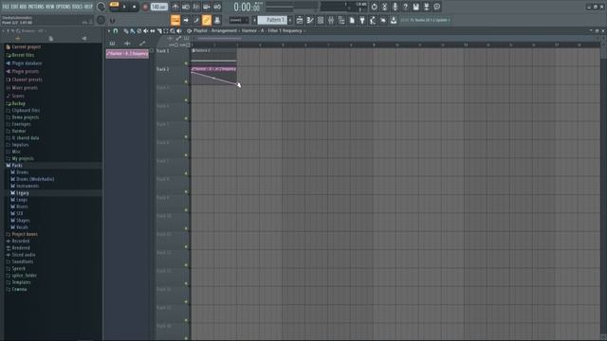Screen dimensions: 607x341
Task: Open the global snap dropdown
Action: pos(238,20)
